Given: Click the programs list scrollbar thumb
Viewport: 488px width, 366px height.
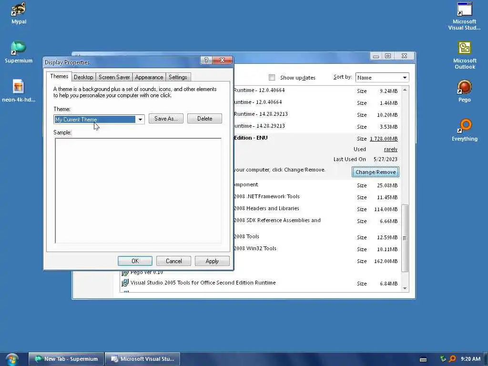Looking at the screenshot, I should coord(405,238).
